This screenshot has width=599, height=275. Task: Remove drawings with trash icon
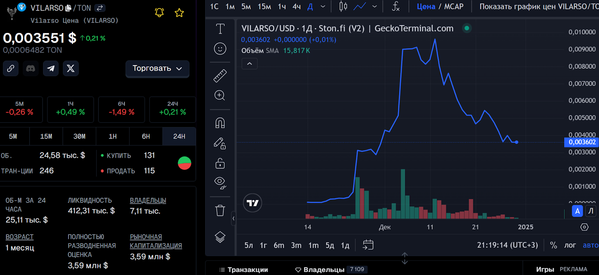[220, 210]
